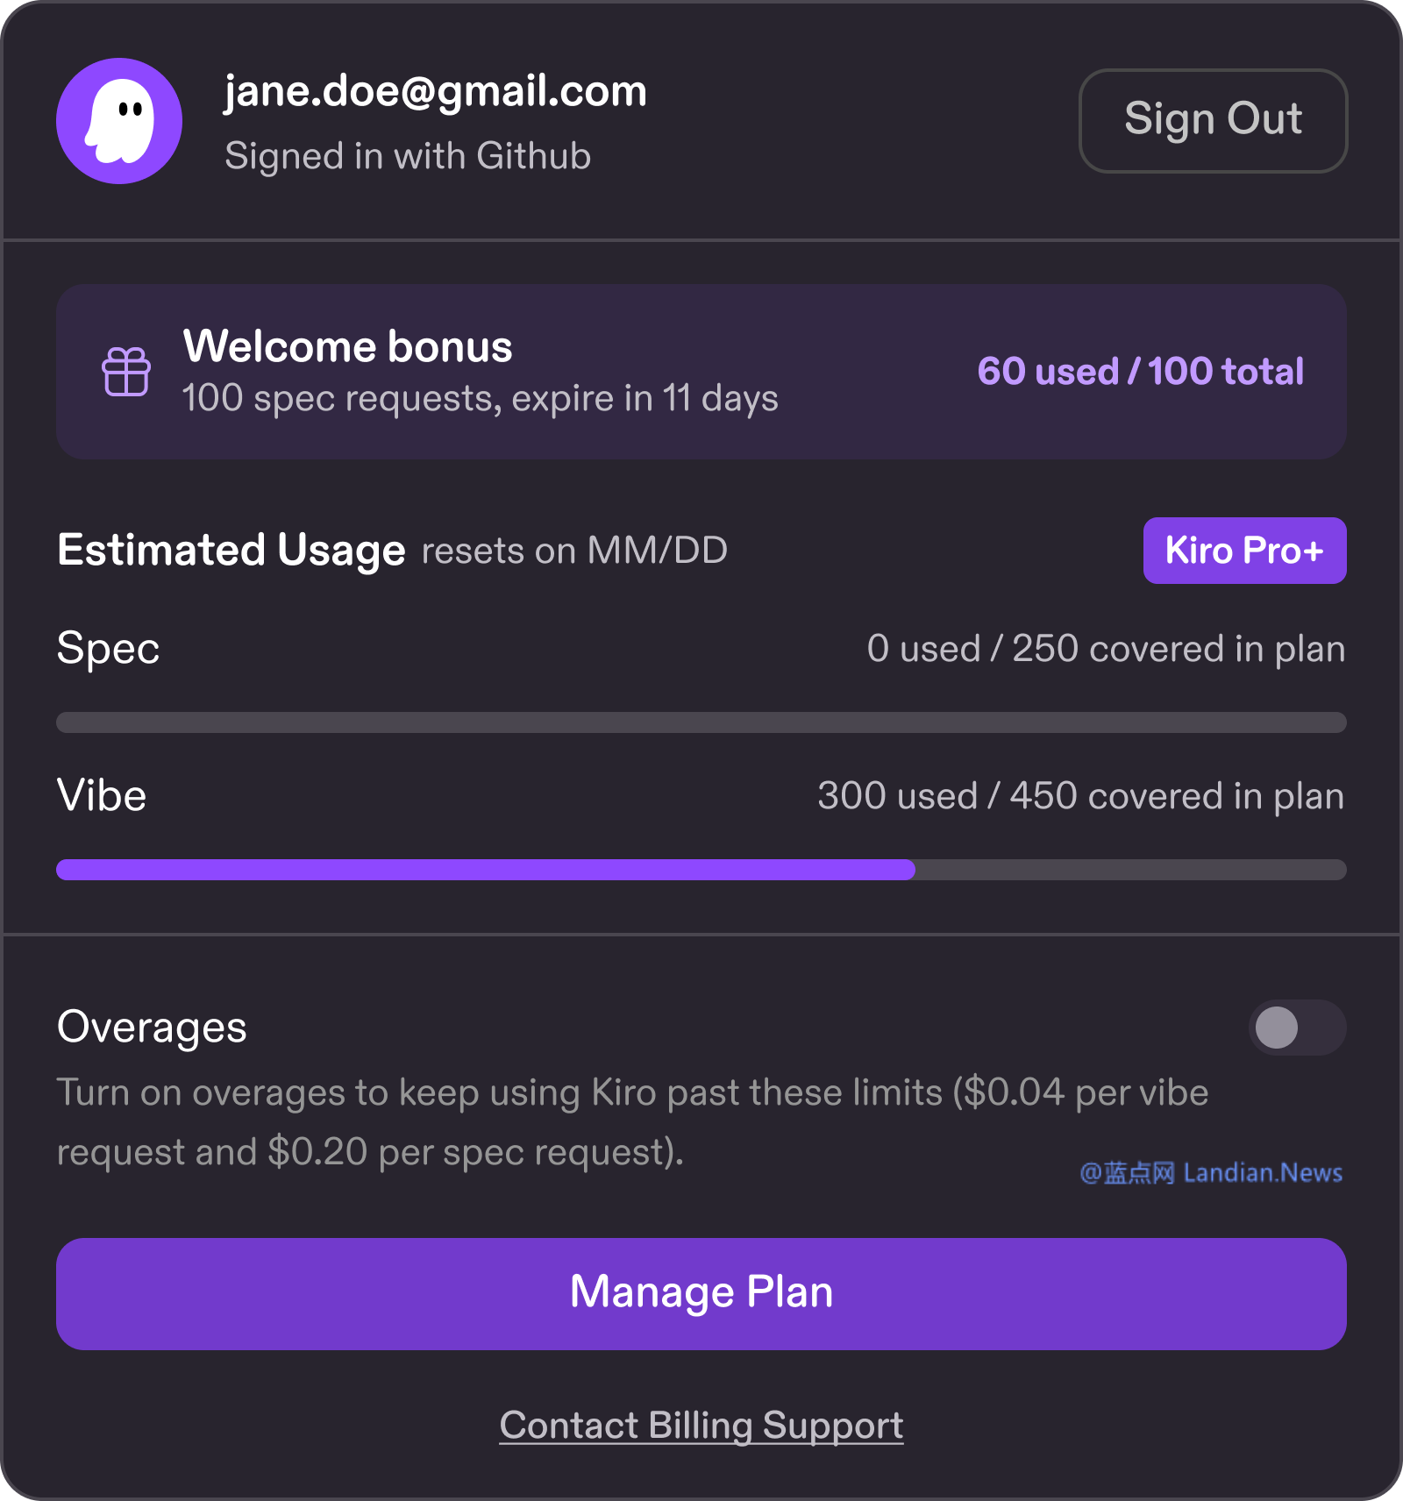Open Manage Plan
The width and height of the screenshot is (1403, 1501).
701,1293
